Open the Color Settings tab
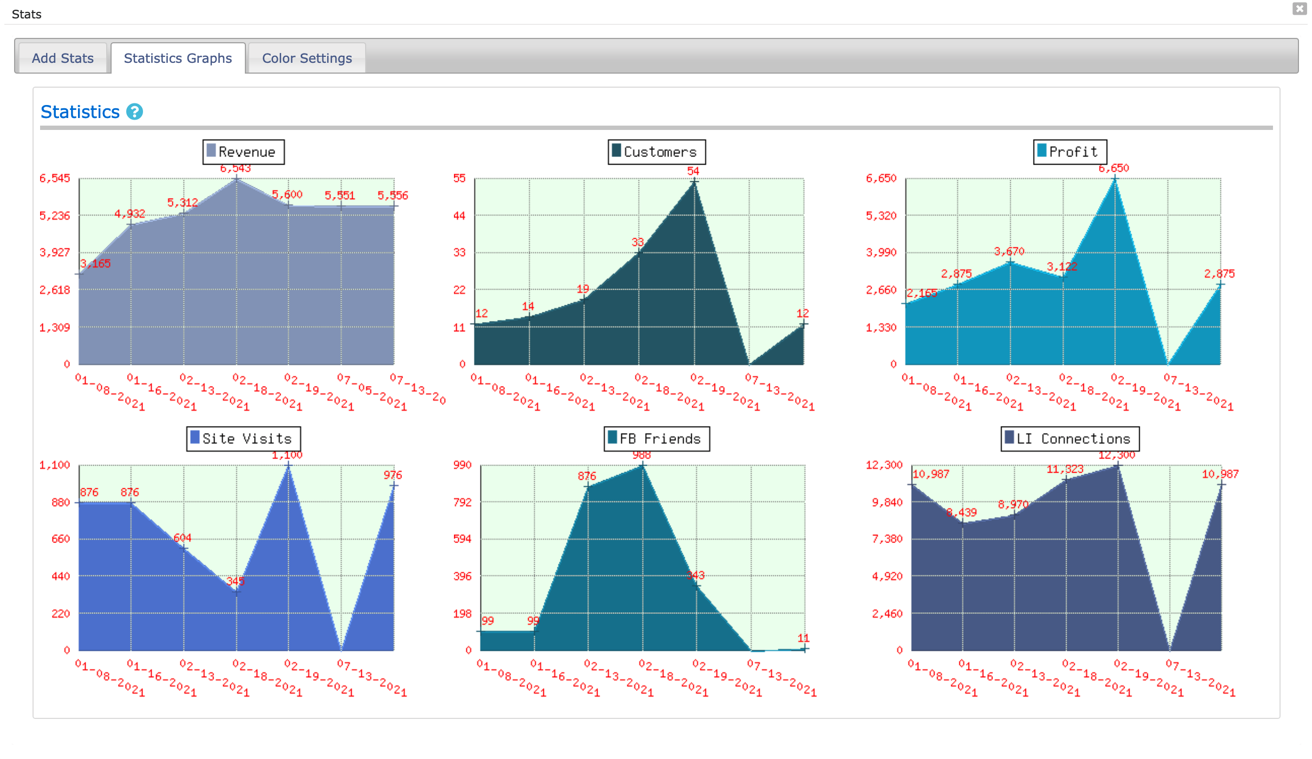Viewport: 1312px width, 759px height. pyautogui.click(x=307, y=58)
